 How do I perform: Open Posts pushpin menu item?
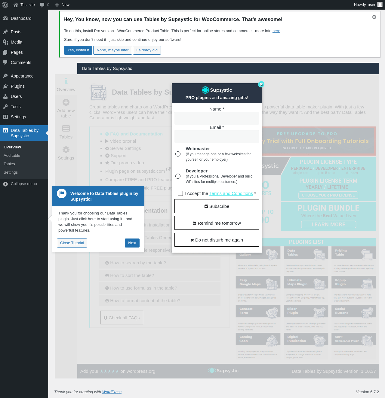(x=24, y=32)
